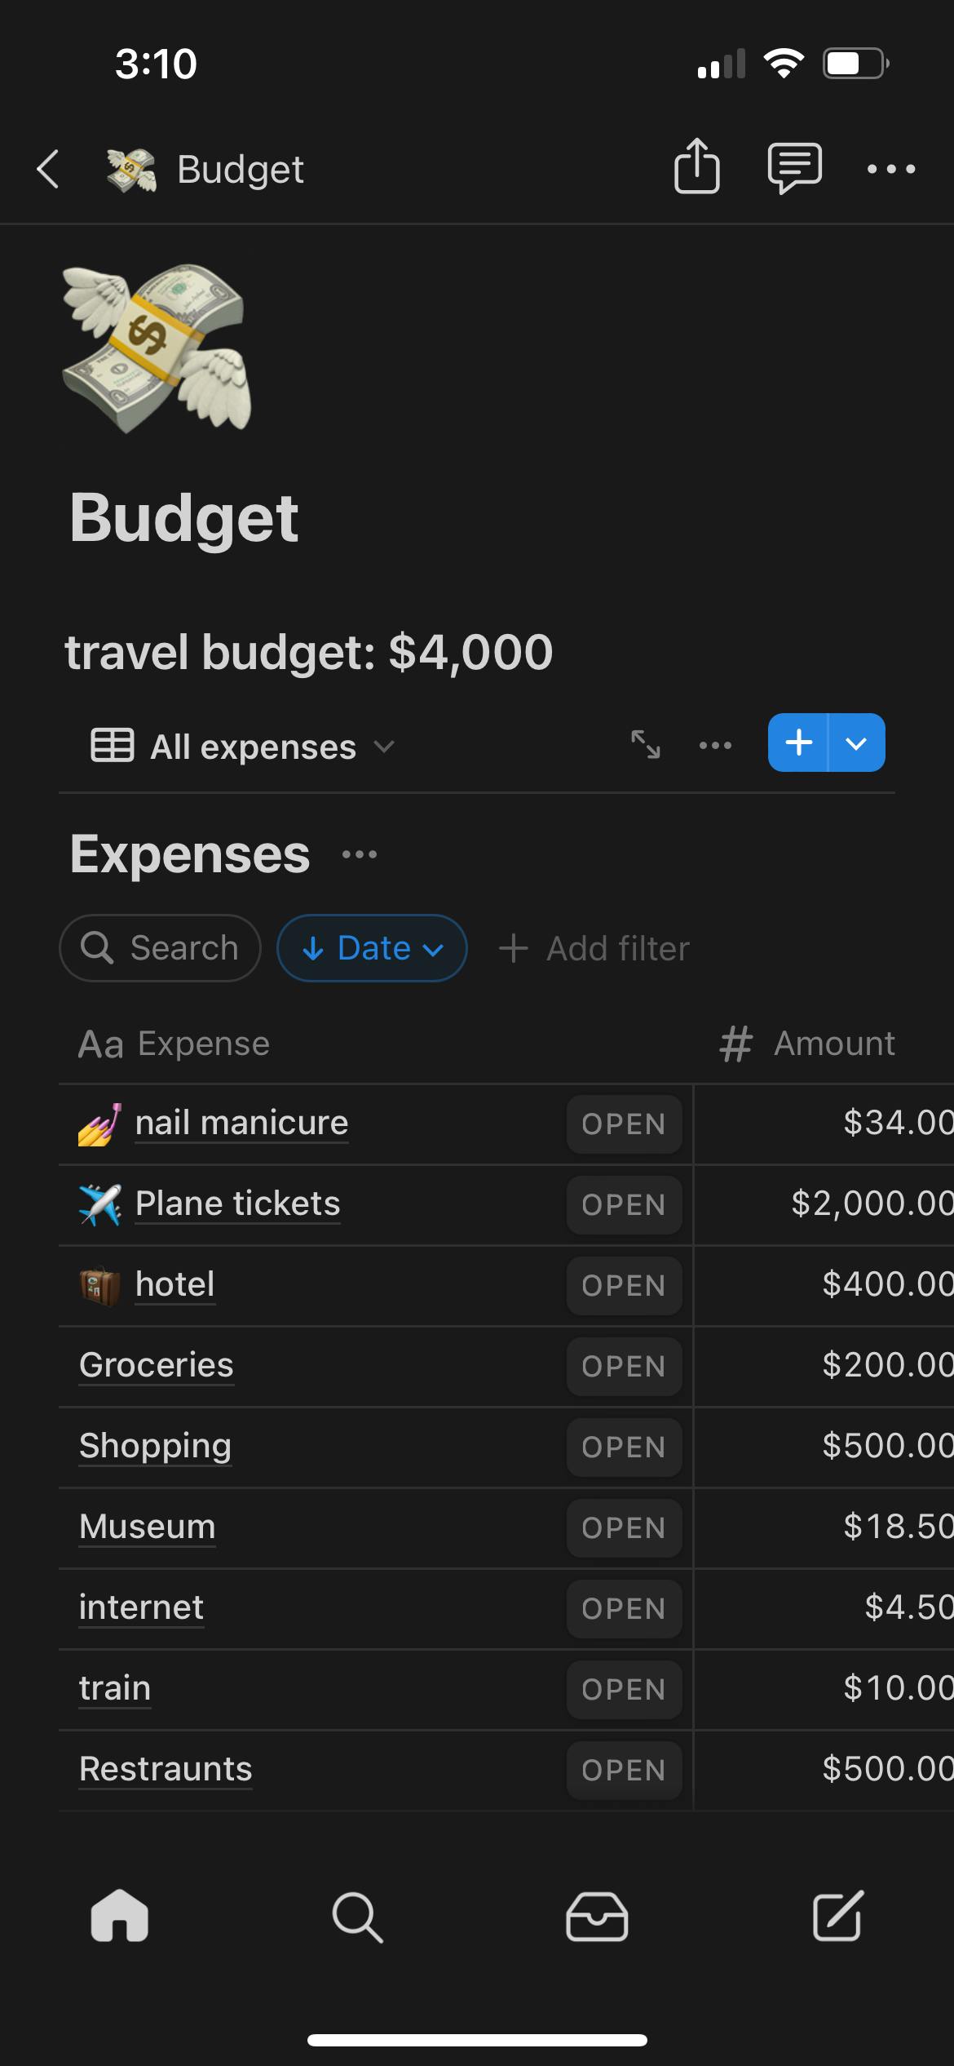Open the new-item dropdown arrow next to plus
The width and height of the screenshot is (954, 2066).
tap(856, 743)
